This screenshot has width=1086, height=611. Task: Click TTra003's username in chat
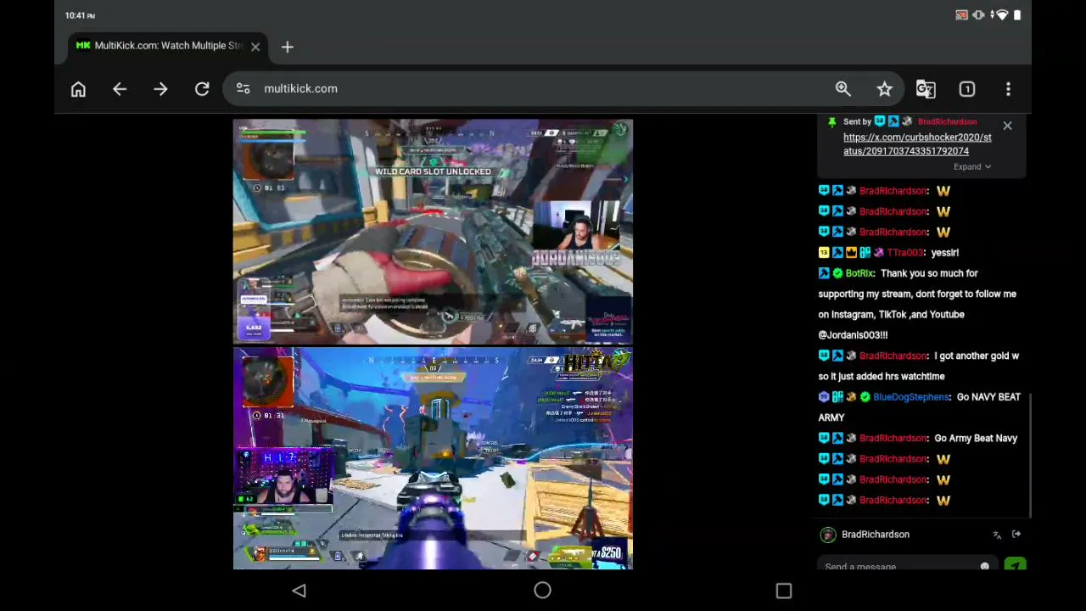point(906,252)
